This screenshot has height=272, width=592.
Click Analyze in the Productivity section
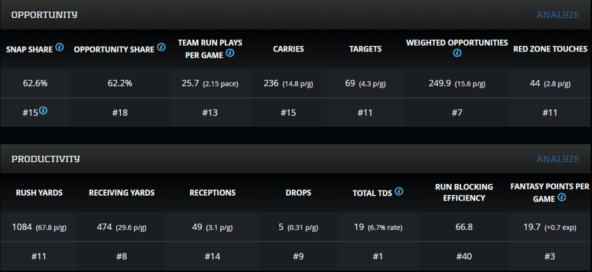[557, 159]
